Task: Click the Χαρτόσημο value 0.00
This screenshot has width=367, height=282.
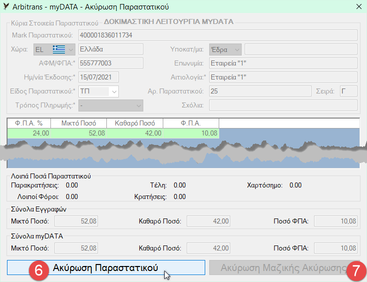Action: pyautogui.click(x=296, y=185)
